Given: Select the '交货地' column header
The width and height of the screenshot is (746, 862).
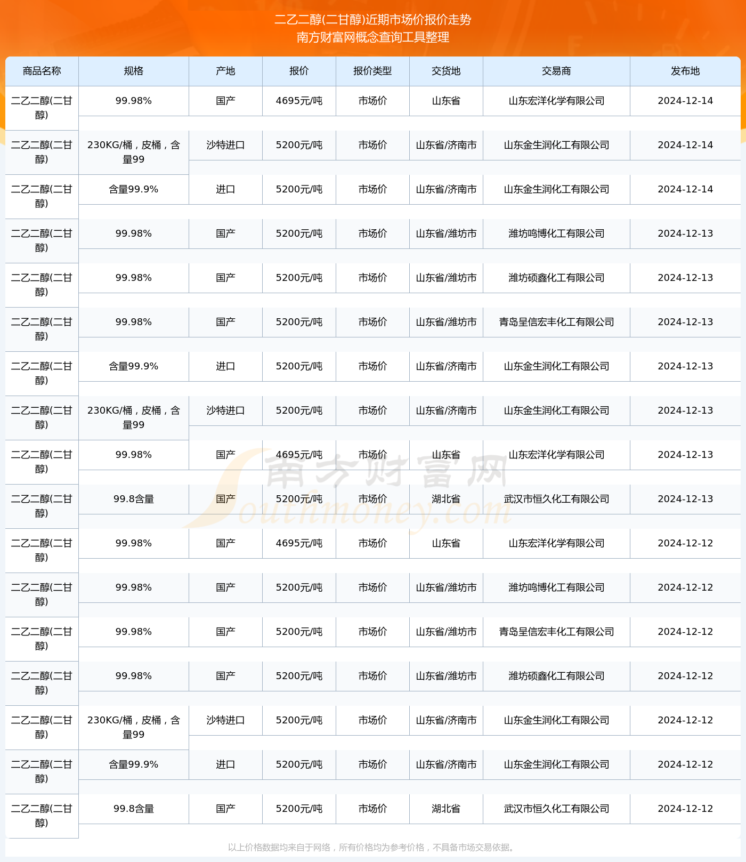Looking at the screenshot, I should (447, 71).
